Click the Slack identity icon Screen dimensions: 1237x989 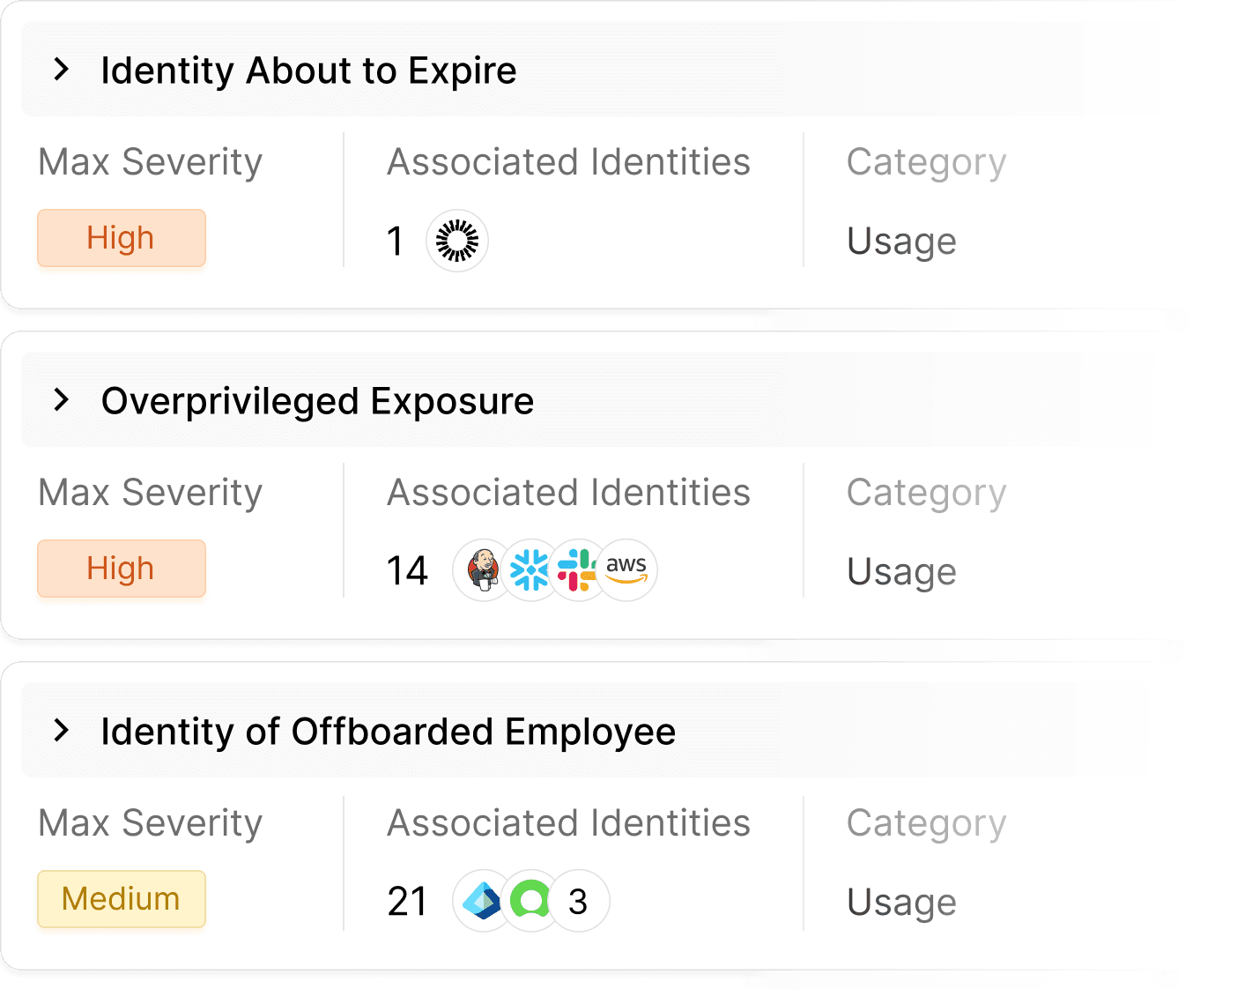pyautogui.click(x=576, y=570)
